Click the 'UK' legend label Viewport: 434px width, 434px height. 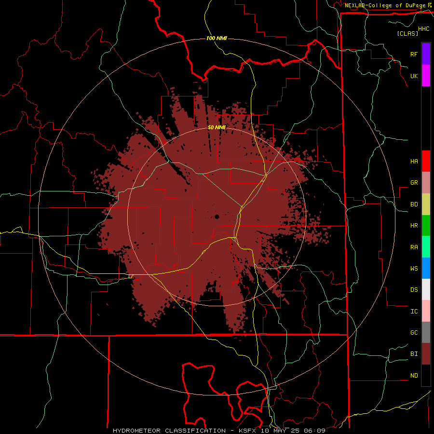tap(414, 76)
